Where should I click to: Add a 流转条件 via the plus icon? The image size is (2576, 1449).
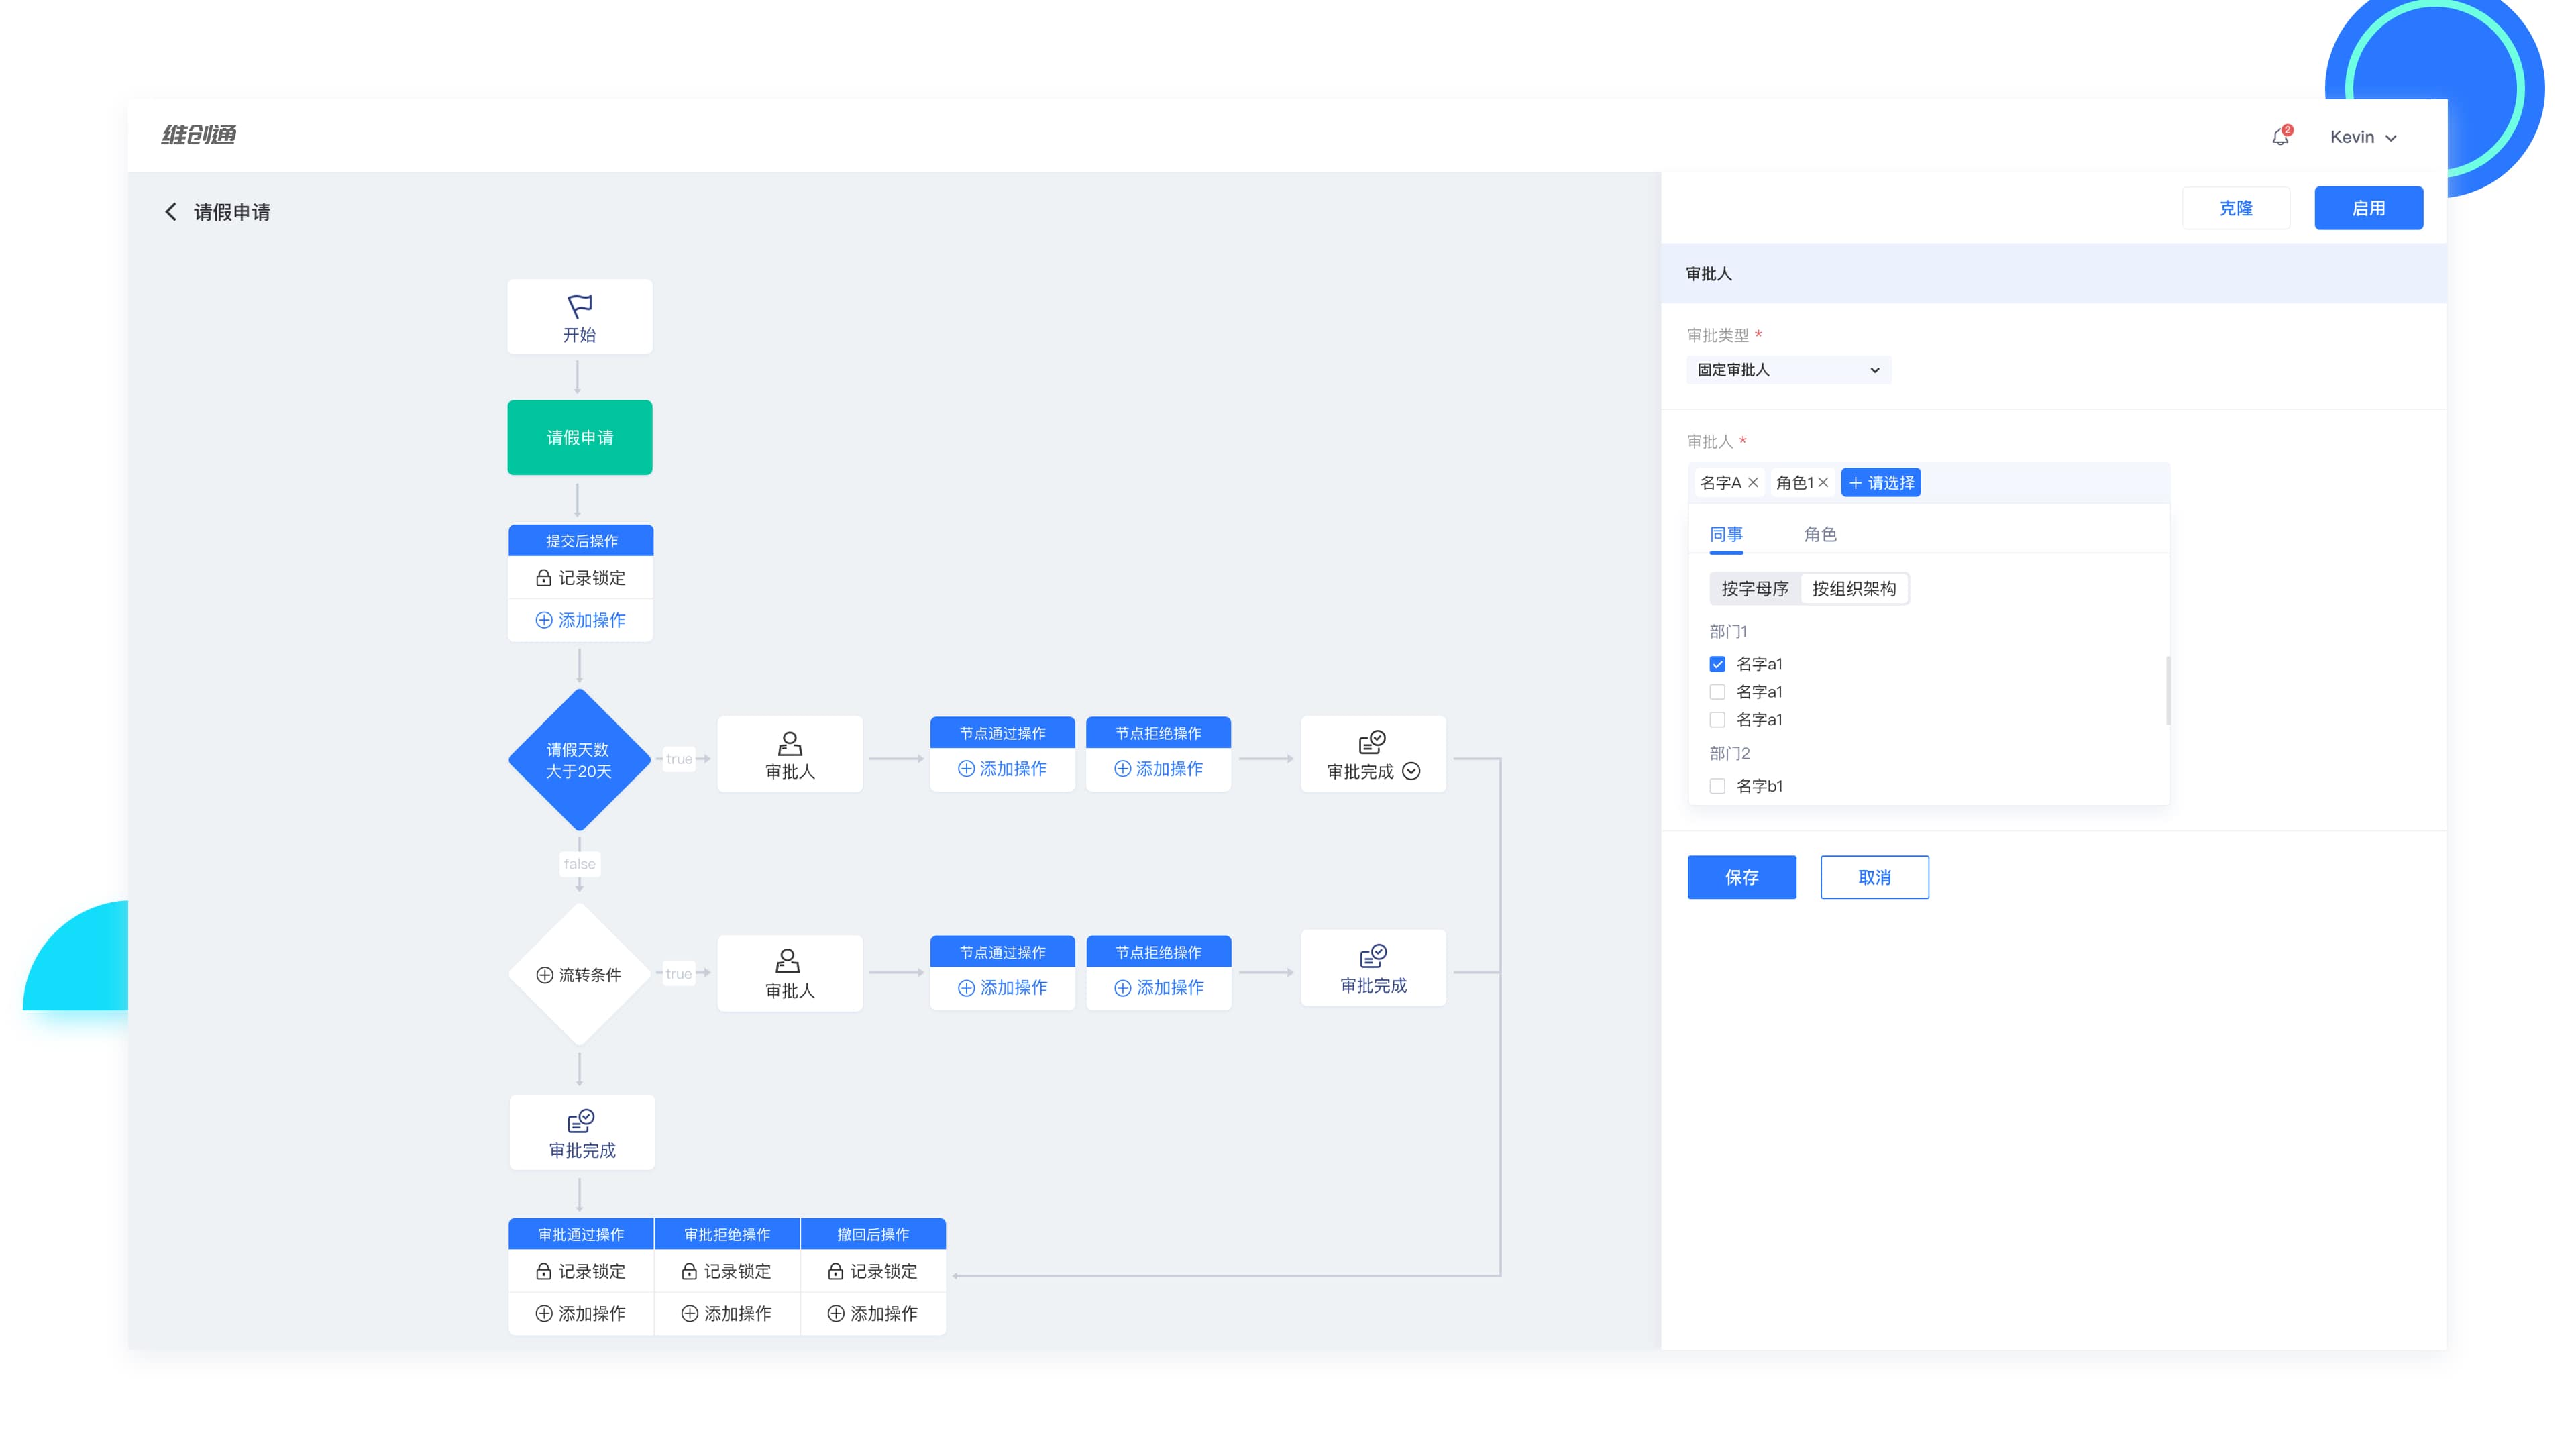(545, 975)
